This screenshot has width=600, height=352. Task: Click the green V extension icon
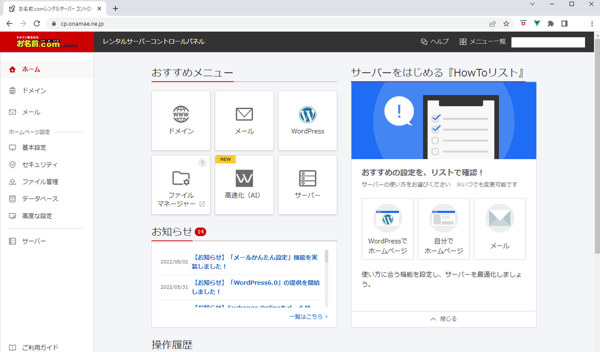click(537, 23)
